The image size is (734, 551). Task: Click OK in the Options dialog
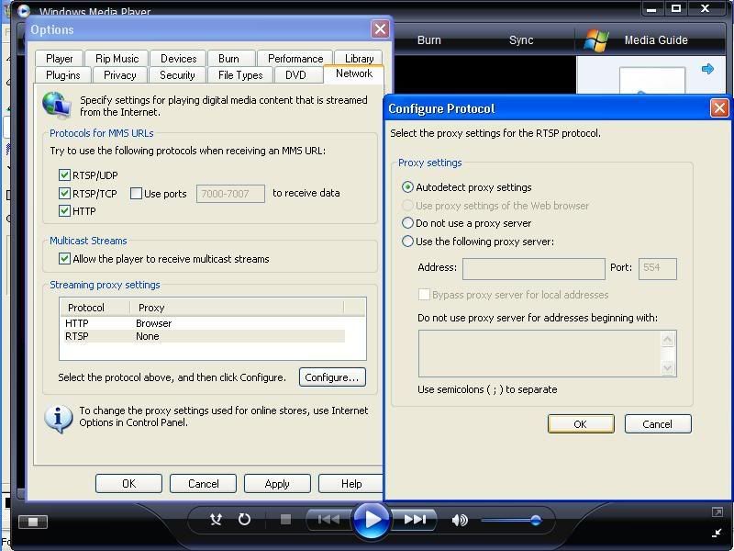pos(128,484)
